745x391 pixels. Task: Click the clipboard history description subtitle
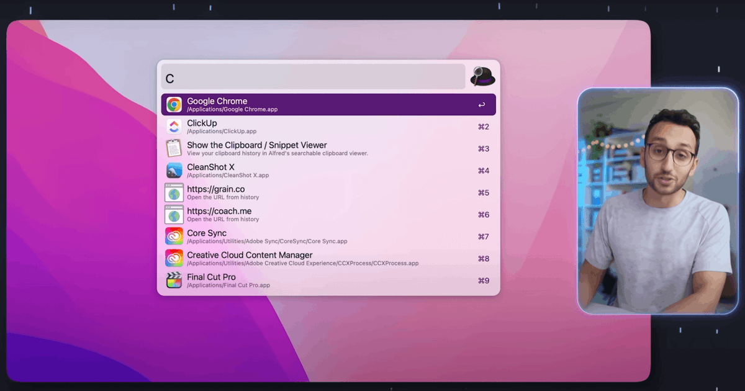(278, 153)
